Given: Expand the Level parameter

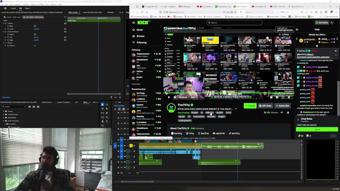Looking at the screenshot, I should pos(5,29).
